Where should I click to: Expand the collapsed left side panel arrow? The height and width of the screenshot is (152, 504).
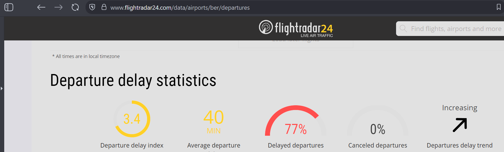point(2,88)
